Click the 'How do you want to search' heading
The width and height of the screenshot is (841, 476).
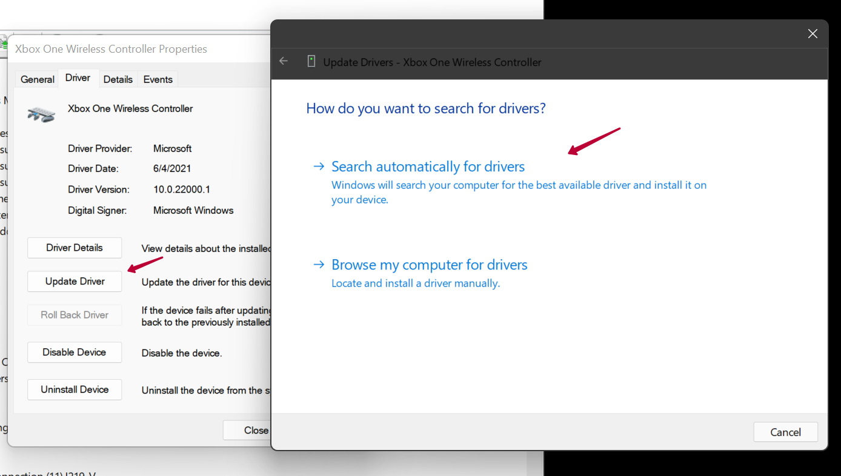point(426,108)
